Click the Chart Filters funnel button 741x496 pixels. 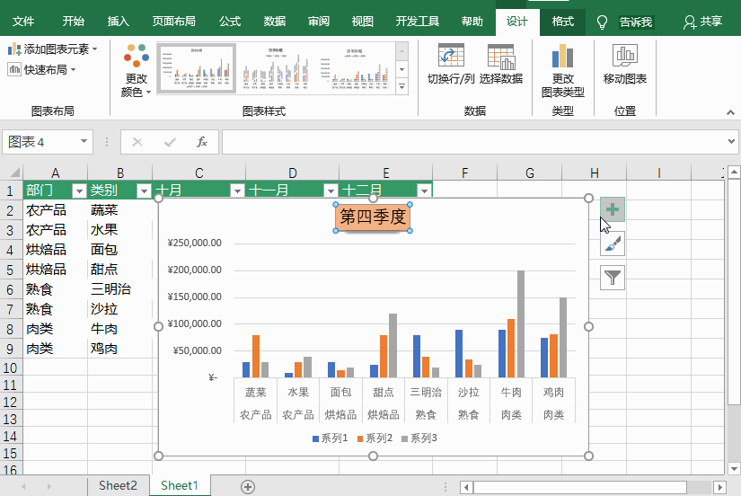point(613,278)
